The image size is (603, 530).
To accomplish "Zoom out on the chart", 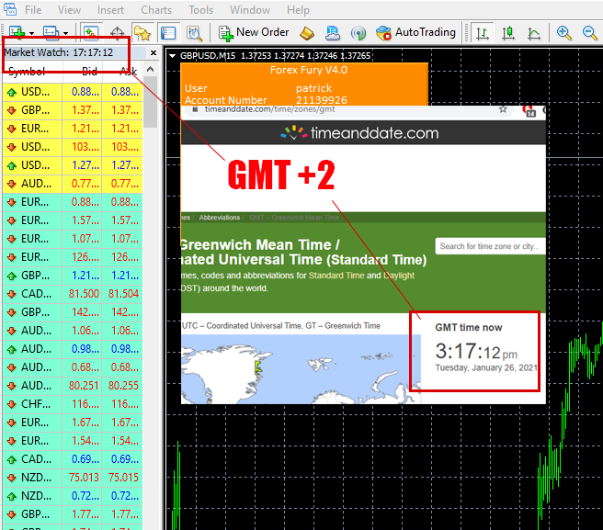I will point(590,33).
